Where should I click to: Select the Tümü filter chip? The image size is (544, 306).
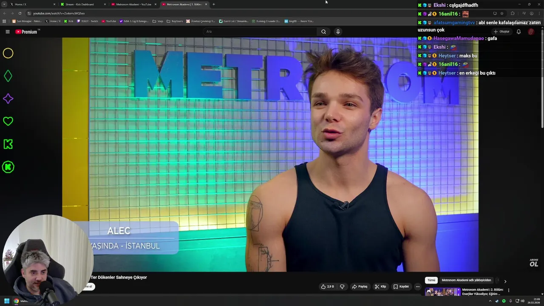(431, 280)
